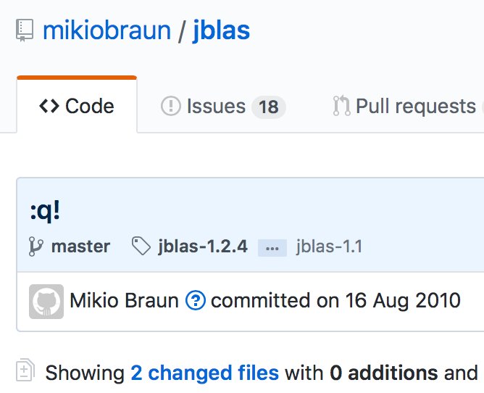Open the jblas-1.2.4 tag link
The height and width of the screenshot is (393, 484).
[202, 247]
